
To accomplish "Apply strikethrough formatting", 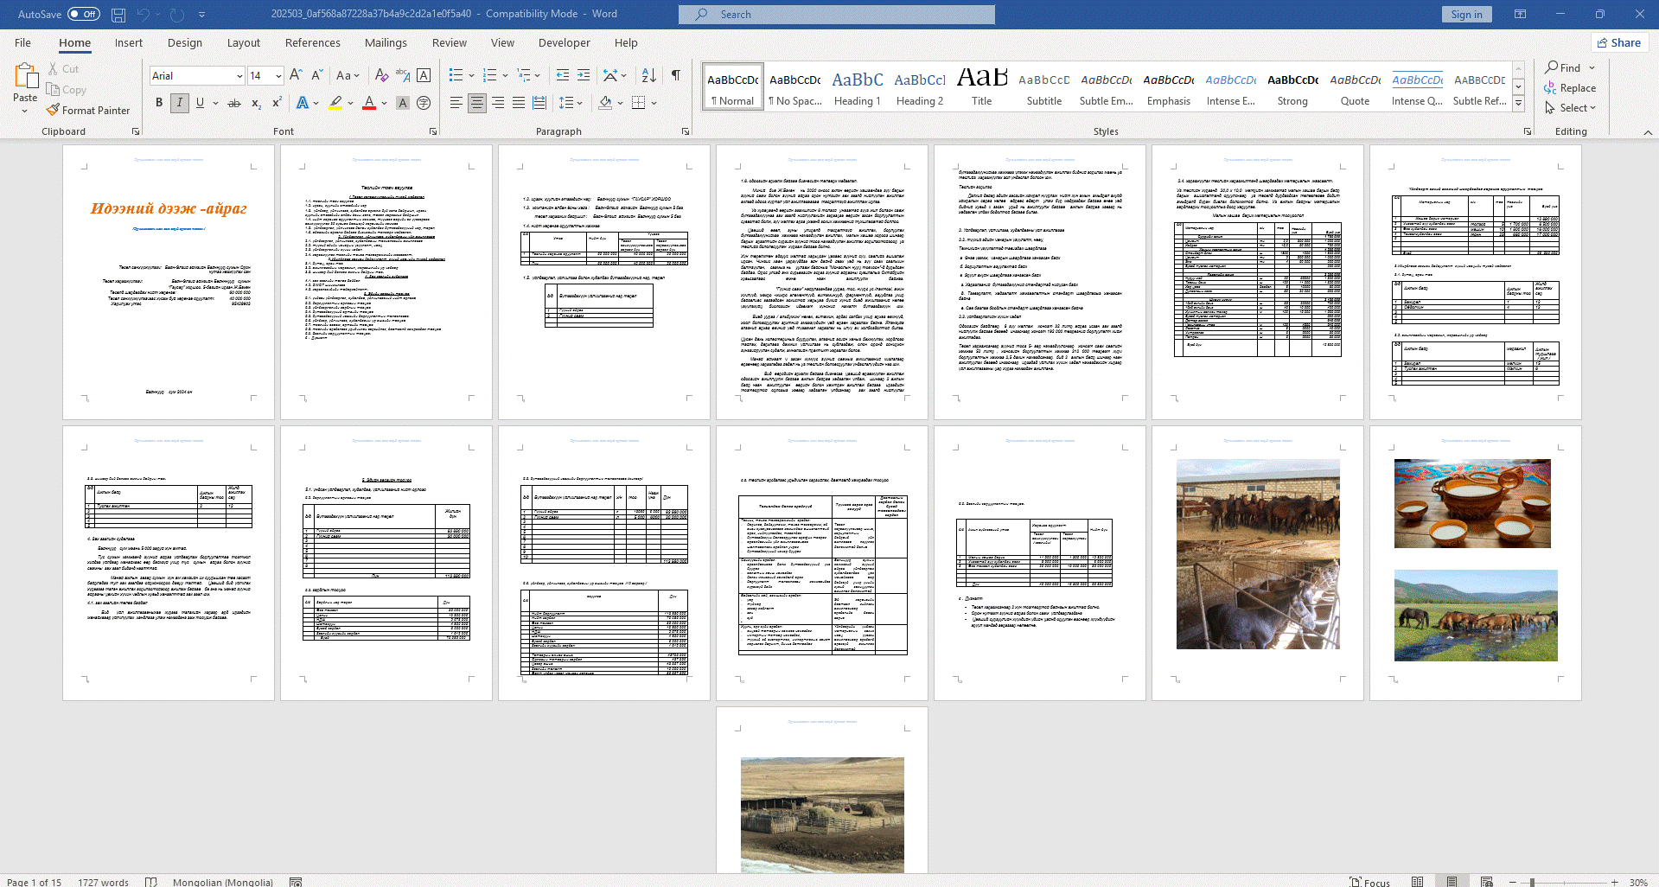I will tap(233, 103).
